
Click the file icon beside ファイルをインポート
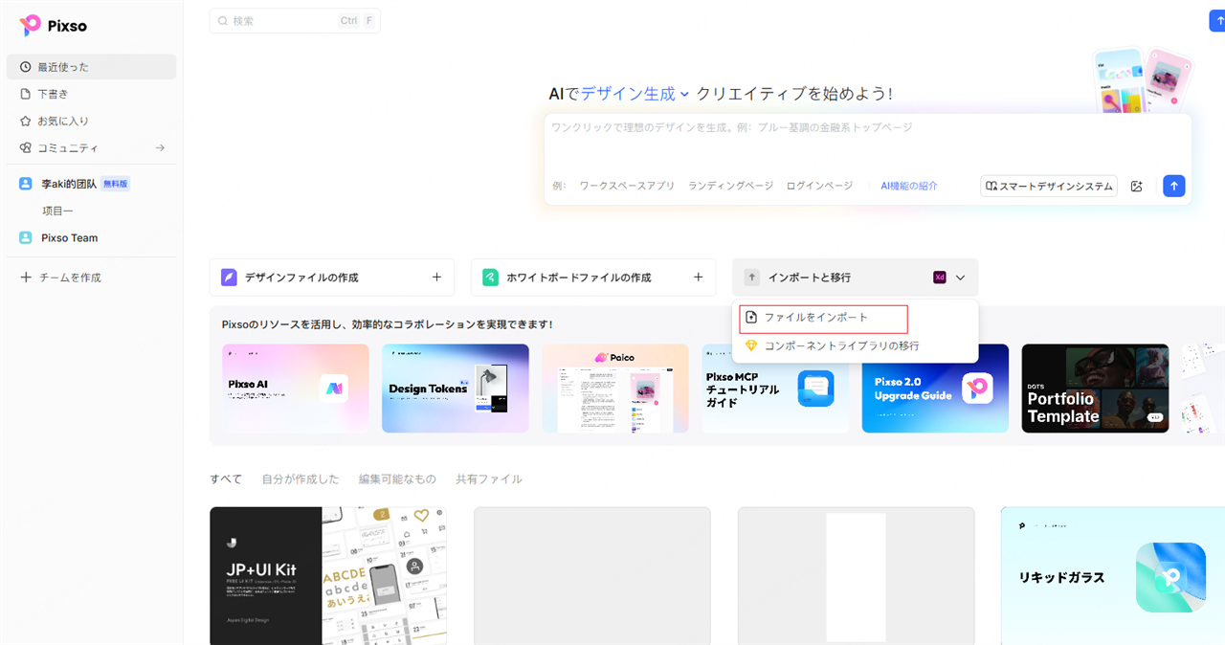coord(751,318)
